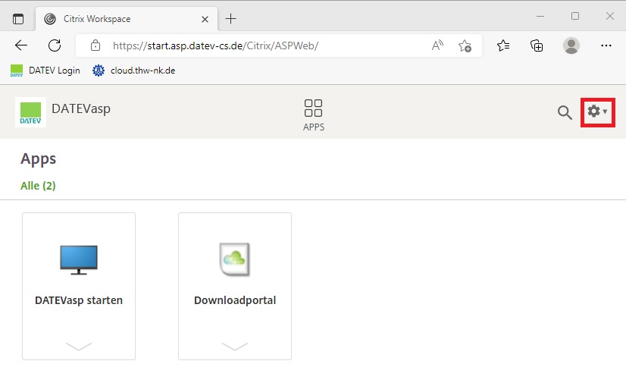View site information lock icon

coord(95,45)
